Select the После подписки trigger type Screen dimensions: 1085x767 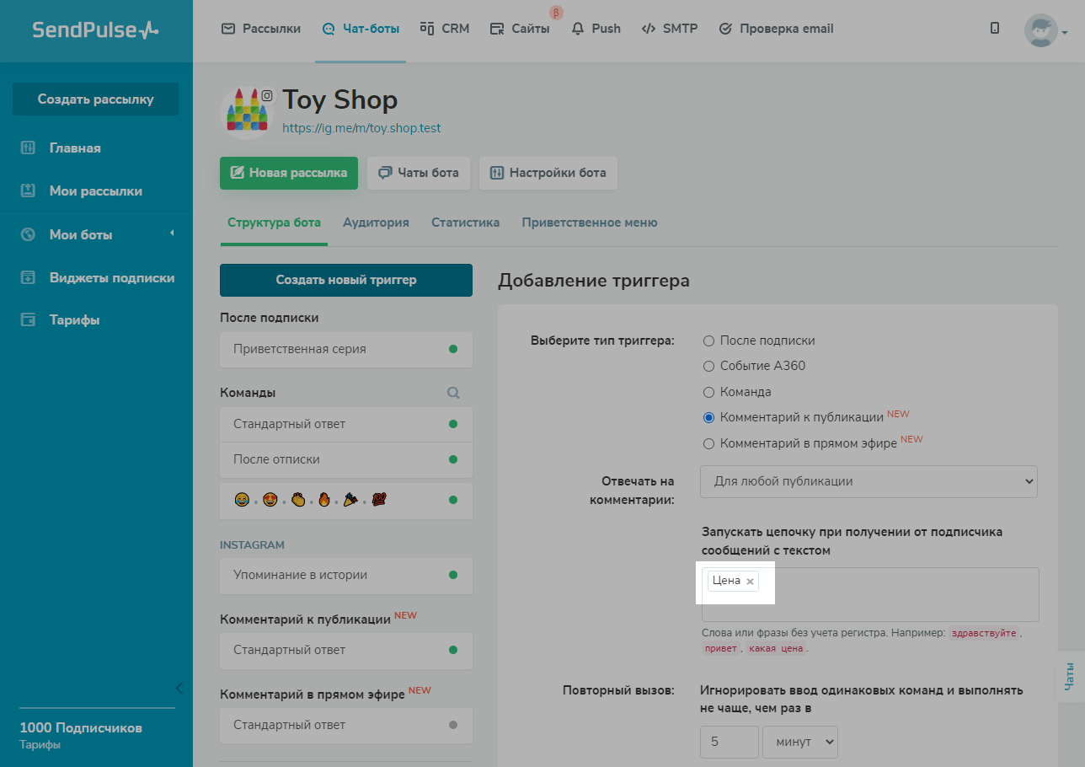pyautogui.click(x=708, y=341)
